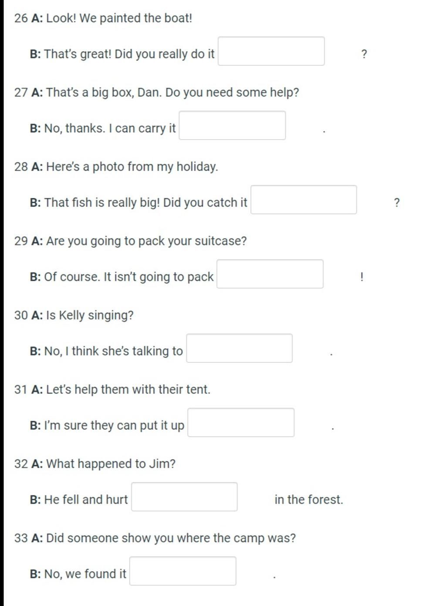Click 'Did someone show you where the camp was?'
446x606 pixels.
click(171, 538)
